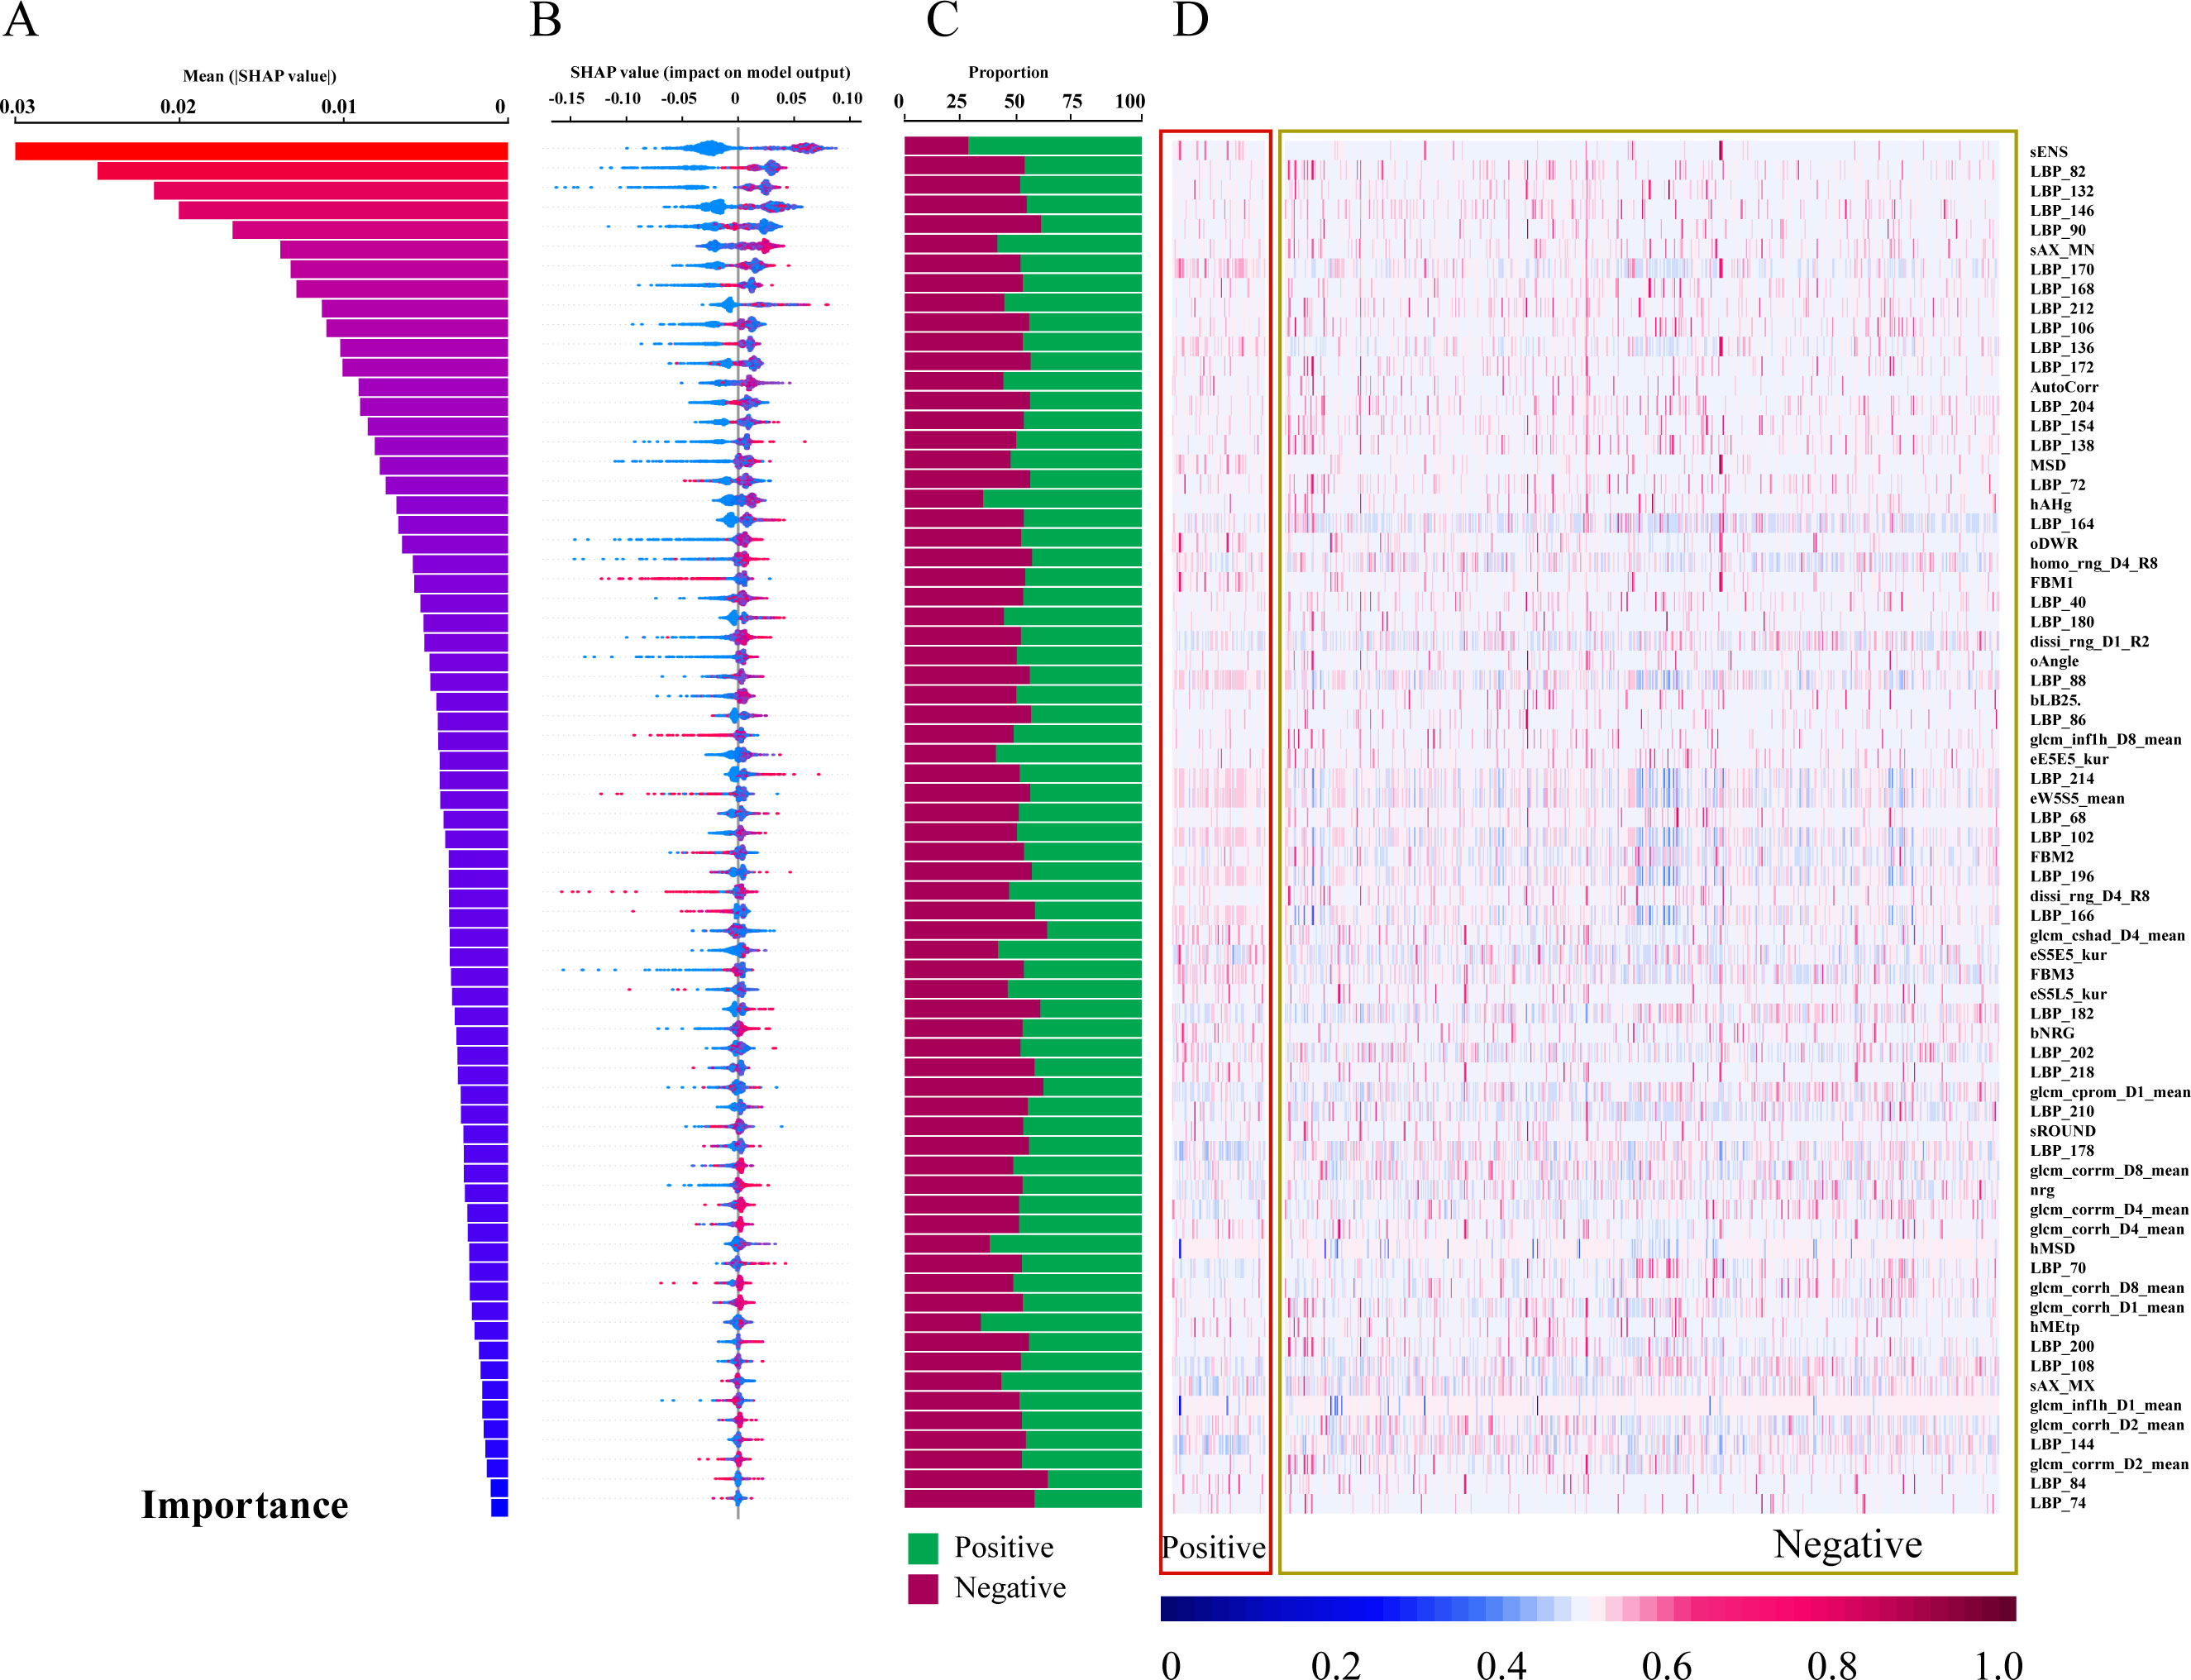Click the 'Negative' label under the large heatmap
Screen dimensions: 2191x1680
coord(1848,1544)
